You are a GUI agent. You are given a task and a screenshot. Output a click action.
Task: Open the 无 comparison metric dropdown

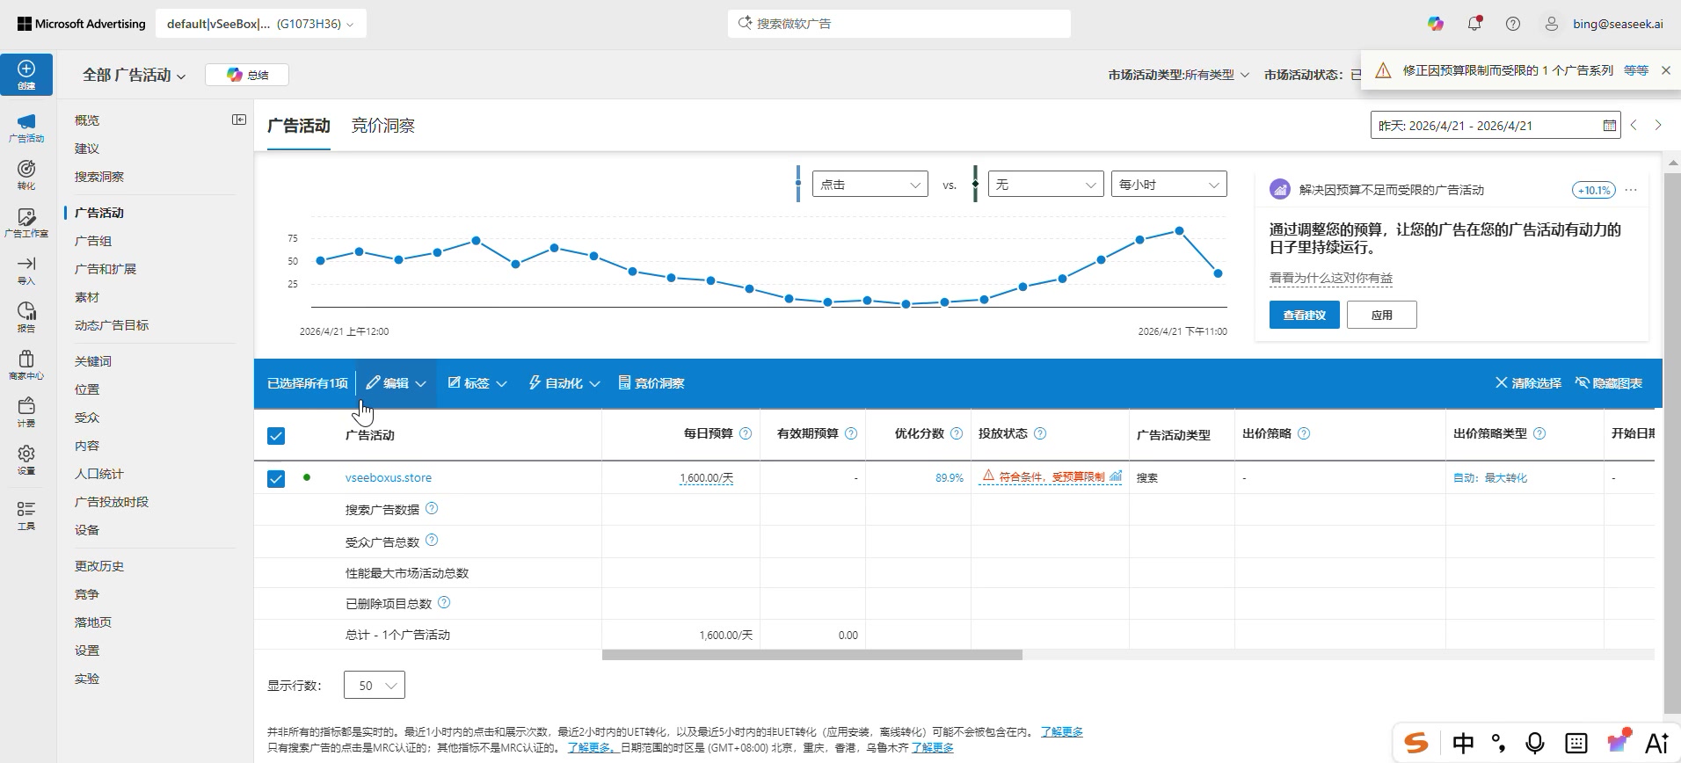point(1045,185)
